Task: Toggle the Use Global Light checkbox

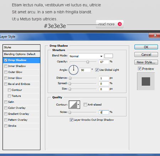Action: pos(97,70)
